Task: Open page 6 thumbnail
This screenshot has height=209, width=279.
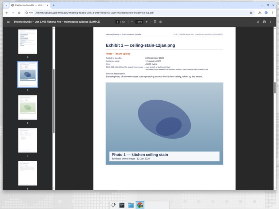Action: (28, 107)
